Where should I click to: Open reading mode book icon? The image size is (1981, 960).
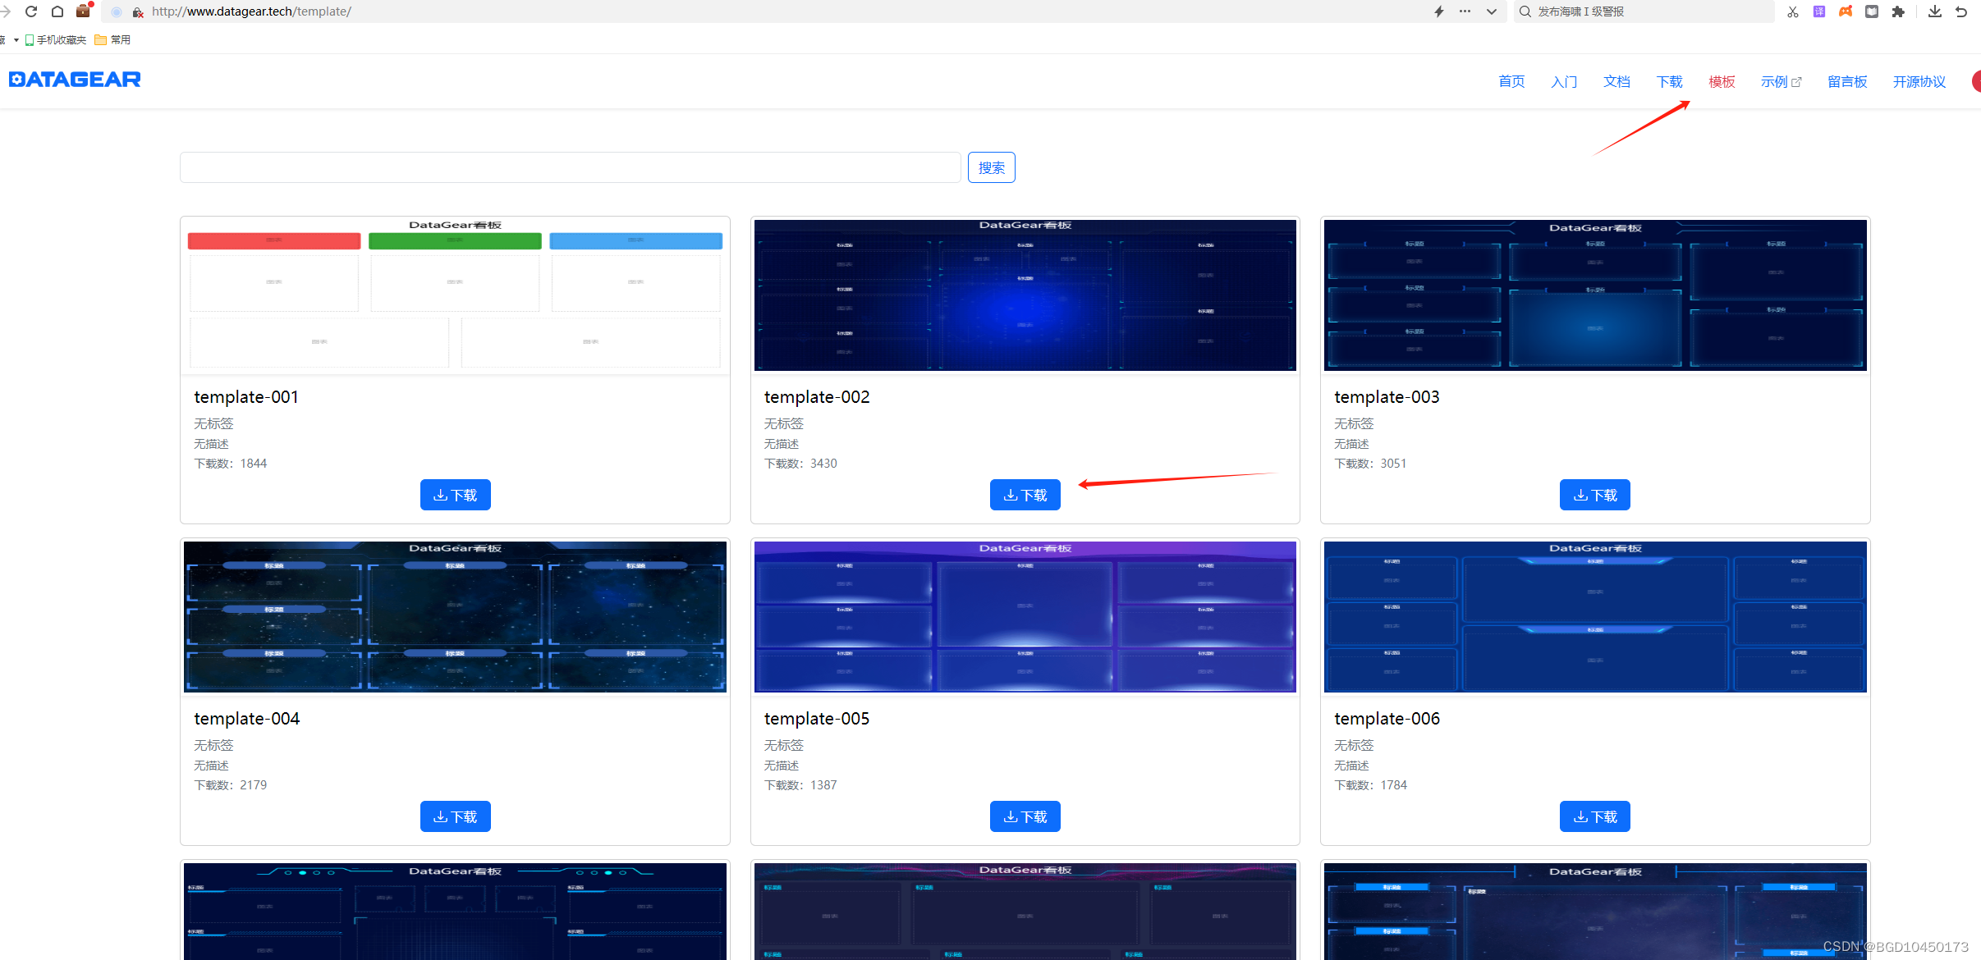tap(1872, 11)
